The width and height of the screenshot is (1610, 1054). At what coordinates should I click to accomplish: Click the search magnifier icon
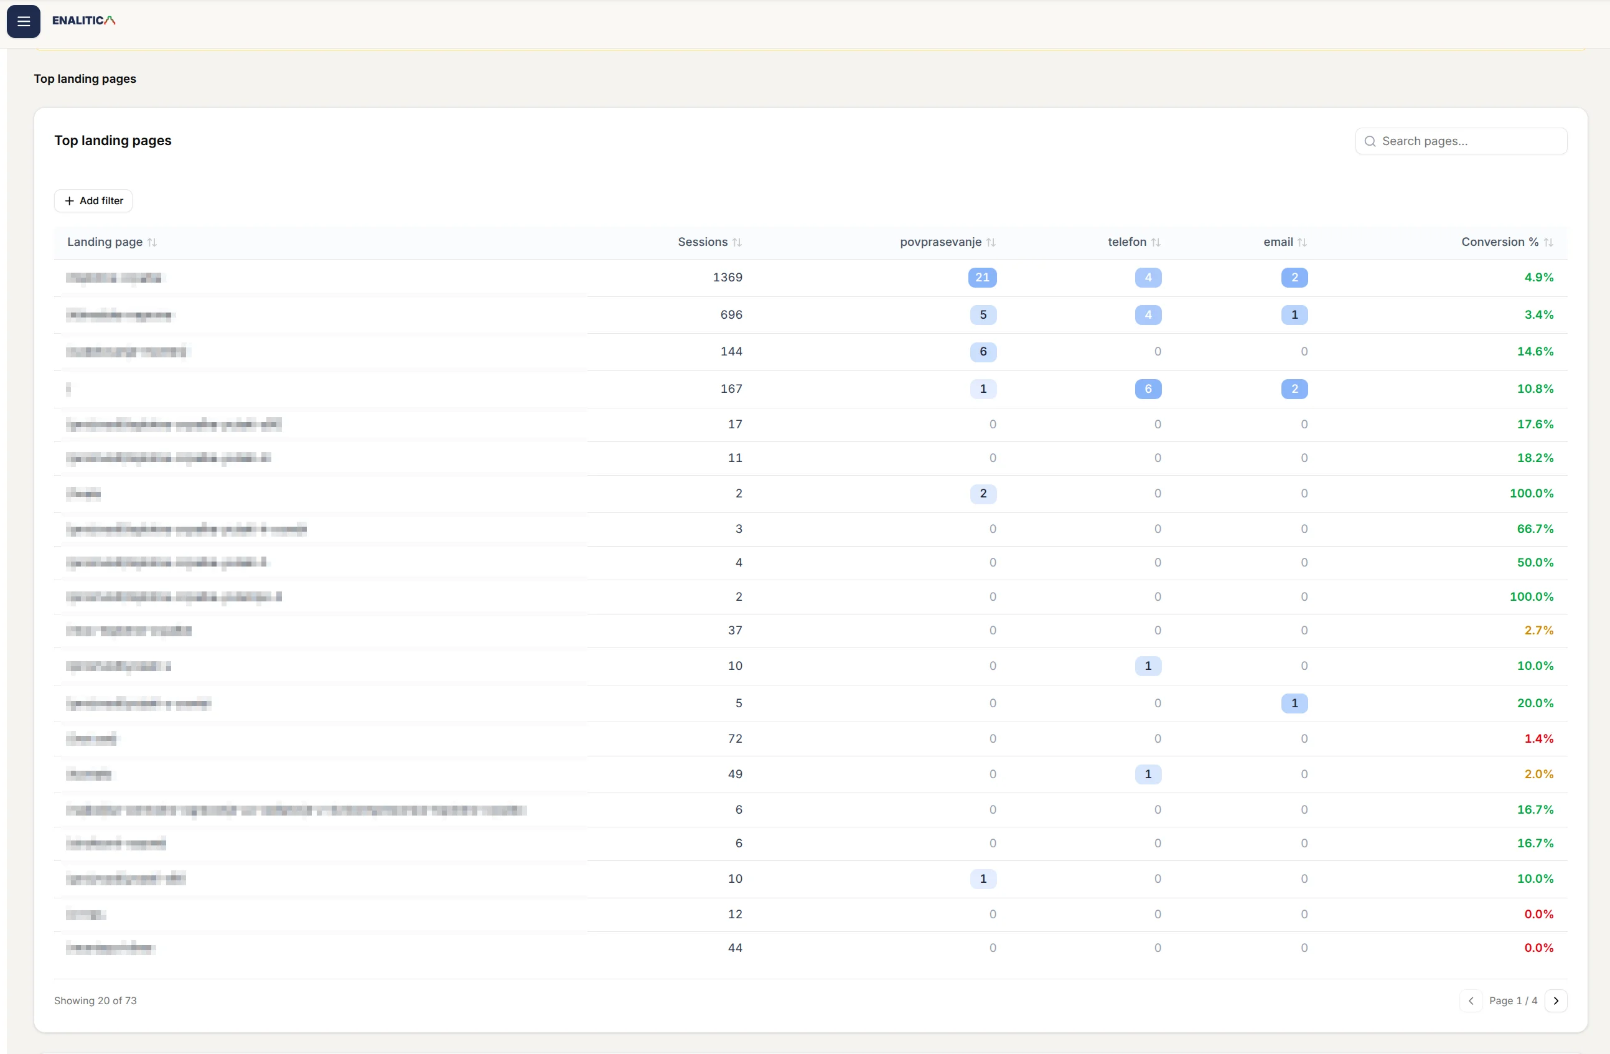(1370, 141)
